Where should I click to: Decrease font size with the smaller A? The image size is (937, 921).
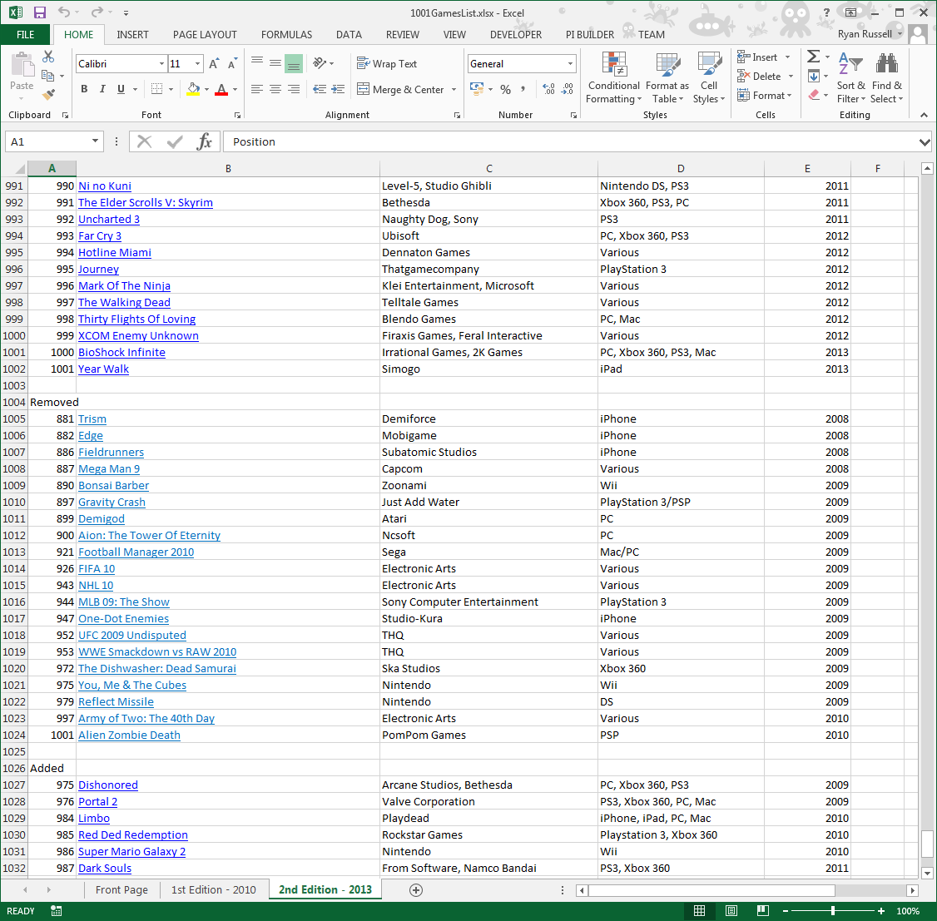point(232,63)
